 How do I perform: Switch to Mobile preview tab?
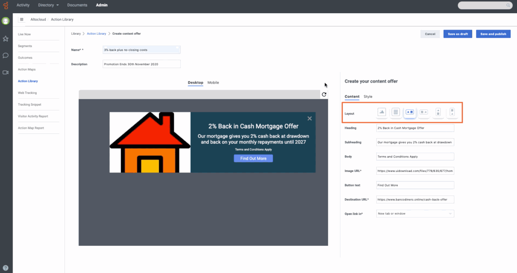213,83
